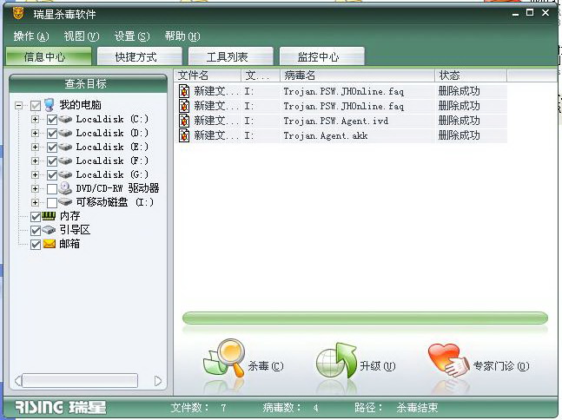Toggle the 我的电脑 checkbox
The height and width of the screenshot is (420, 562).
pyautogui.click(x=35, y=106)
